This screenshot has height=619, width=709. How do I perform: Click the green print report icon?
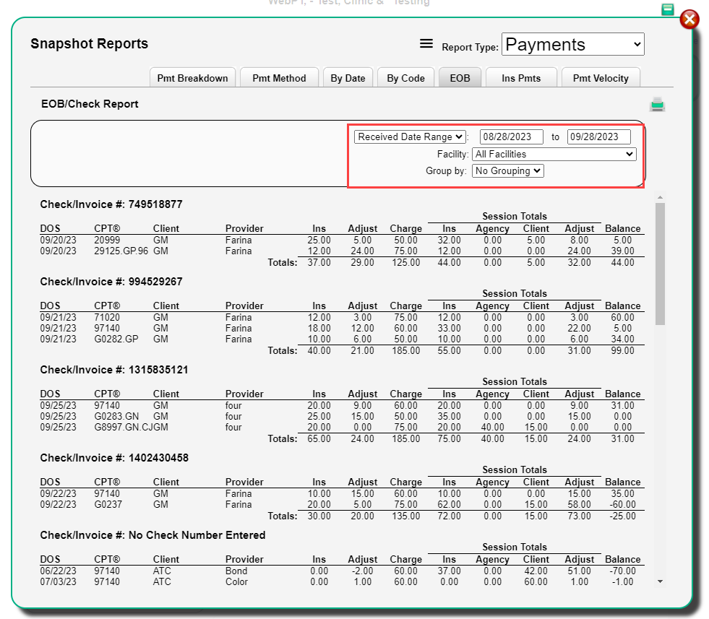(x=657, y=105)
